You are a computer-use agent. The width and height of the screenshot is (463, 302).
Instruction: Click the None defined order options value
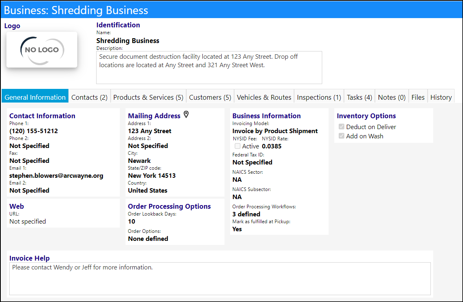[148, 238]
